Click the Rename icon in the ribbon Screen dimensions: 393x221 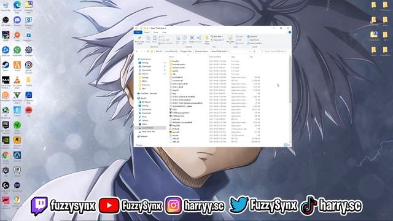tap(199, 39)
